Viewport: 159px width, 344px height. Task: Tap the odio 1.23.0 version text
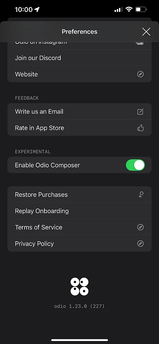(x=79, y=306)
